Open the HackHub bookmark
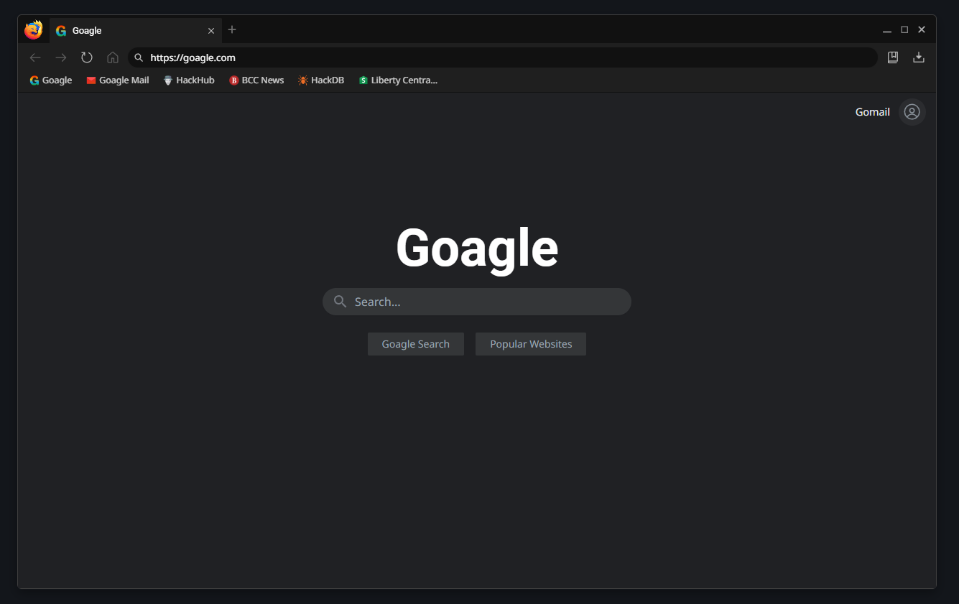Screen dimensions: 959x604 (189, 80)
